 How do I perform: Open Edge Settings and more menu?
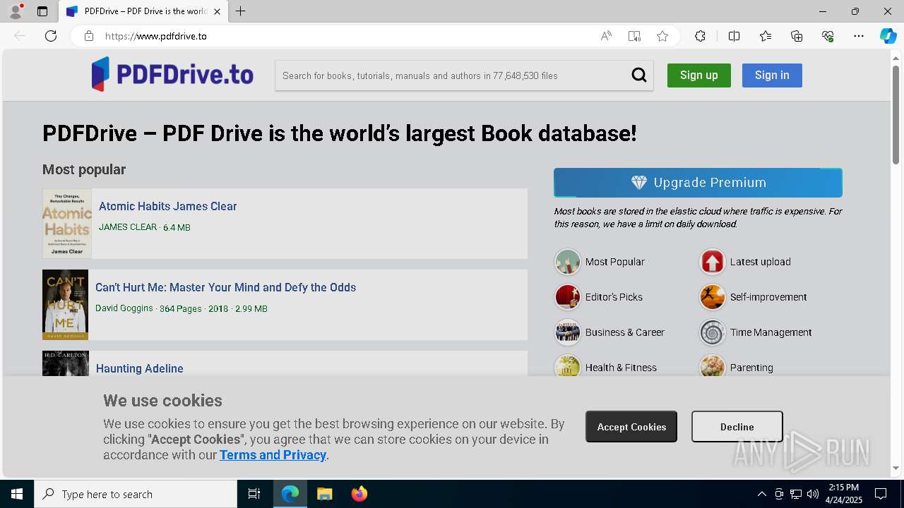(859, 36)
